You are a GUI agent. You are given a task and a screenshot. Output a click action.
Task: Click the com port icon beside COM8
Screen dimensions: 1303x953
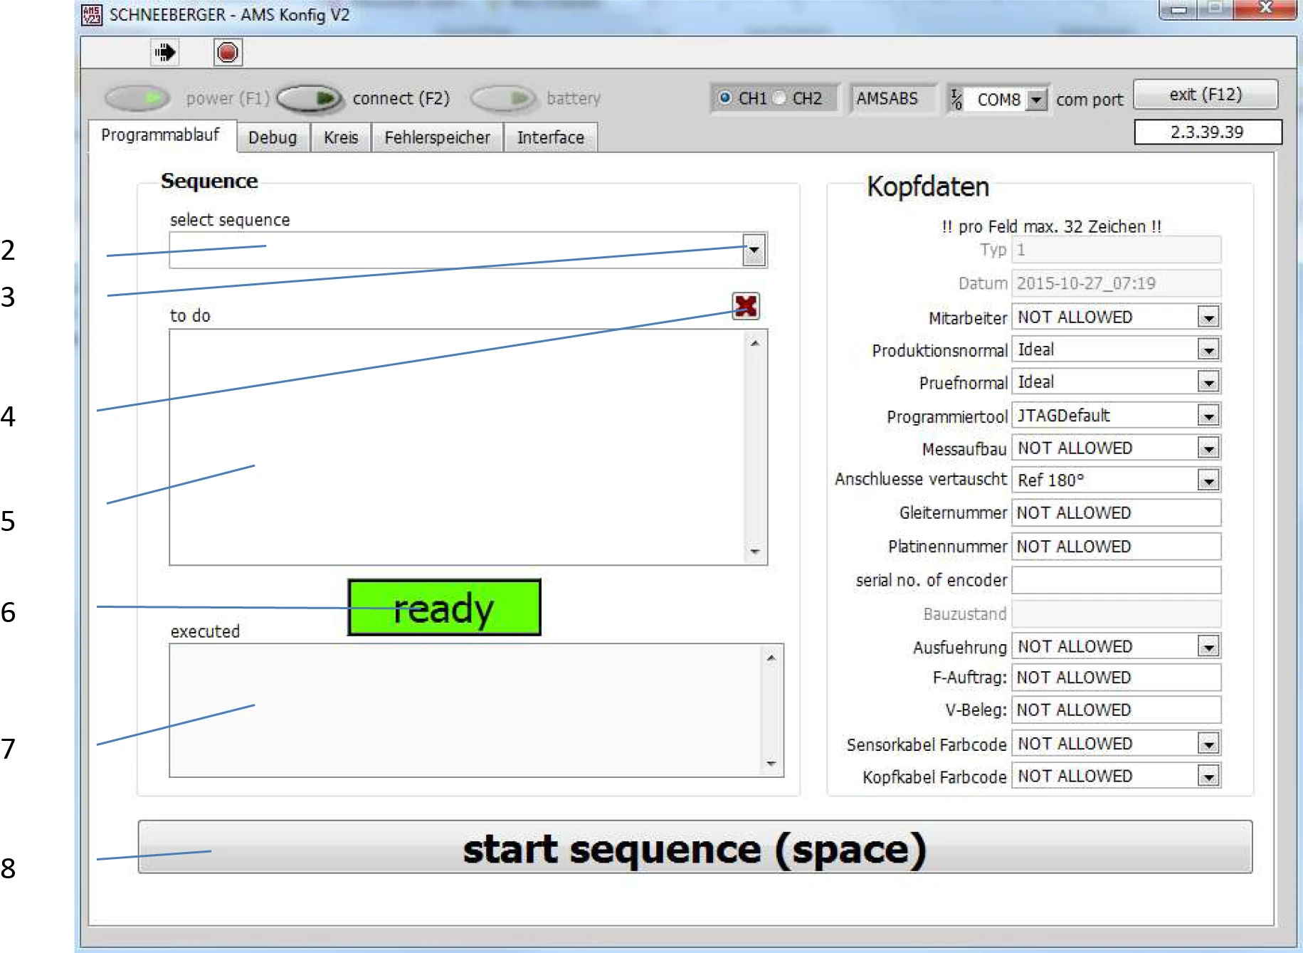pos(956,100)
